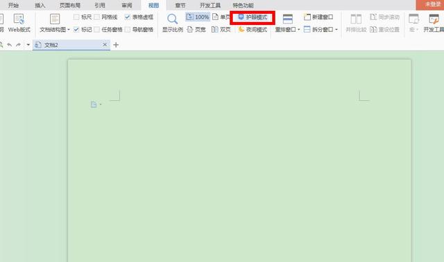Click the small page icon in document margin

[x=94, y=105]
